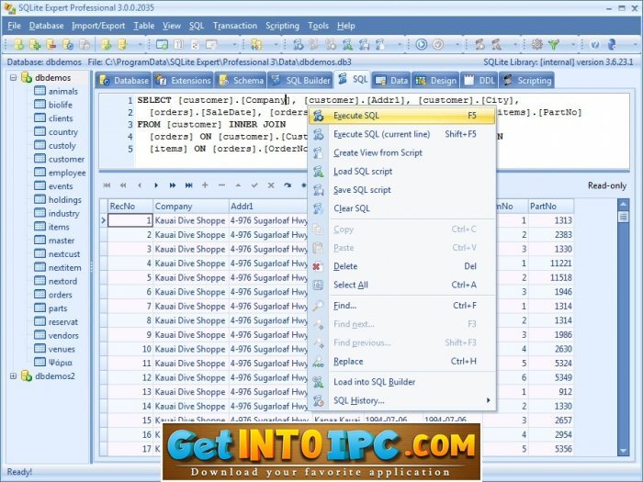Jump to last record in navigator
The height and width of the screenshot is (482, 643).
click(188, 185)
